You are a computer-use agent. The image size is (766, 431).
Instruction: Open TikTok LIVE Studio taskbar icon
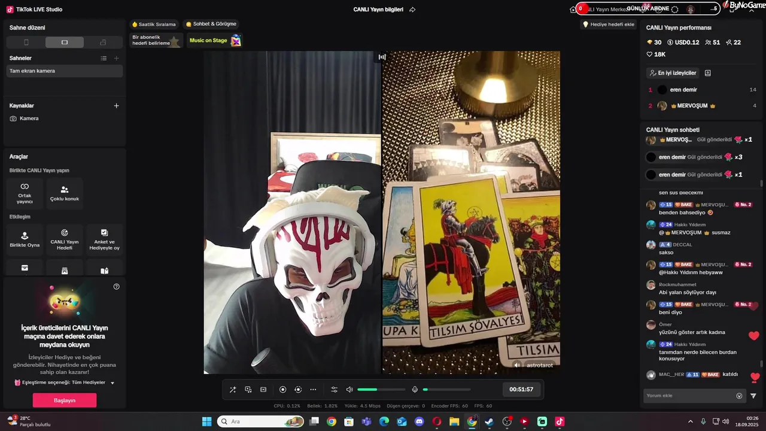pos(560,421)
